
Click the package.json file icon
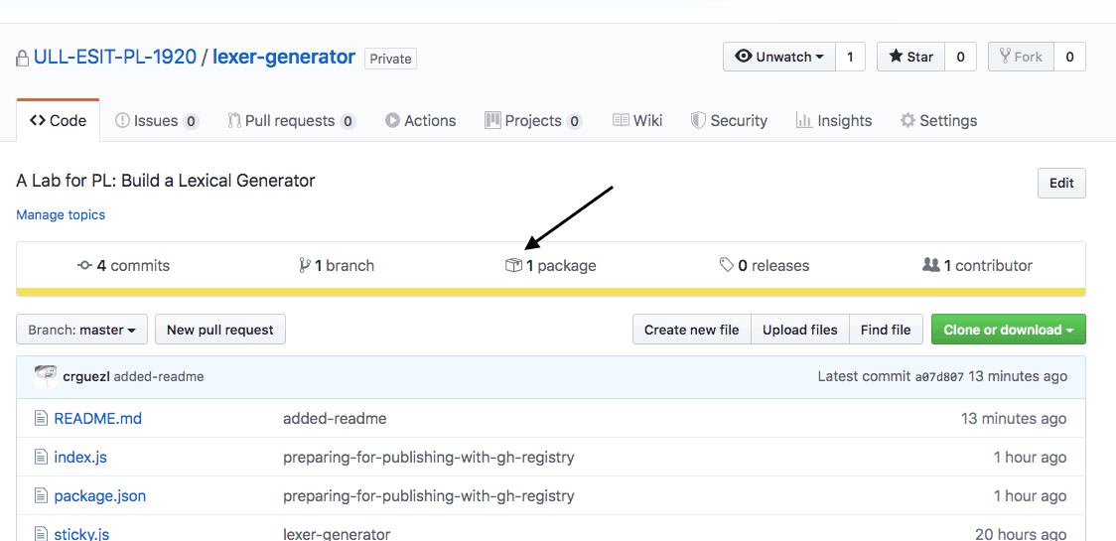pos(41,495)
